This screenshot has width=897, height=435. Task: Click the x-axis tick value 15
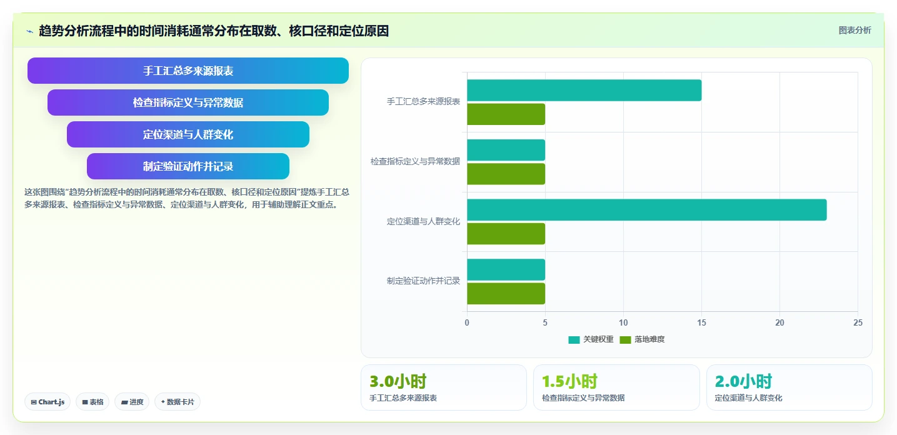tap(701, 322)
